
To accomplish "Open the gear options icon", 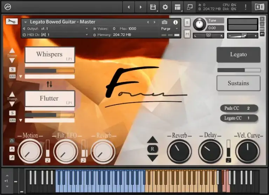I will [165, 7].
